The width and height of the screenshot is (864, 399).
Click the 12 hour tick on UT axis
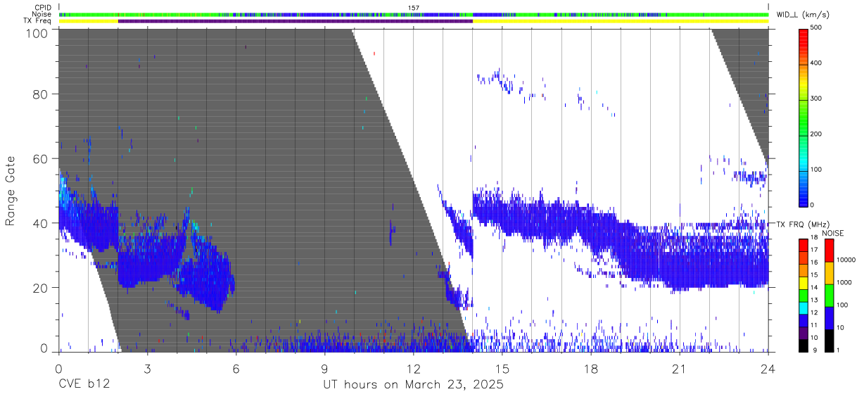[x=413, y=369]
